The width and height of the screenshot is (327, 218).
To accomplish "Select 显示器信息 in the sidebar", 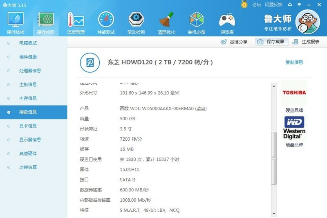I will [x=34, y=140].
